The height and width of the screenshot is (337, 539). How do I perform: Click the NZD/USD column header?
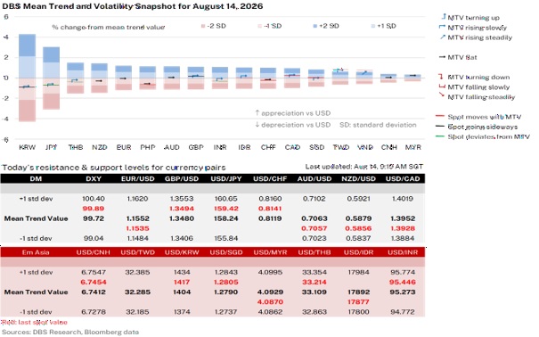tap(358, 179)
